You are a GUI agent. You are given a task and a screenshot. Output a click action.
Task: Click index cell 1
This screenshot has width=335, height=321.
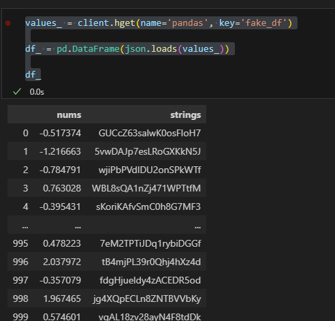coord(26,151)
